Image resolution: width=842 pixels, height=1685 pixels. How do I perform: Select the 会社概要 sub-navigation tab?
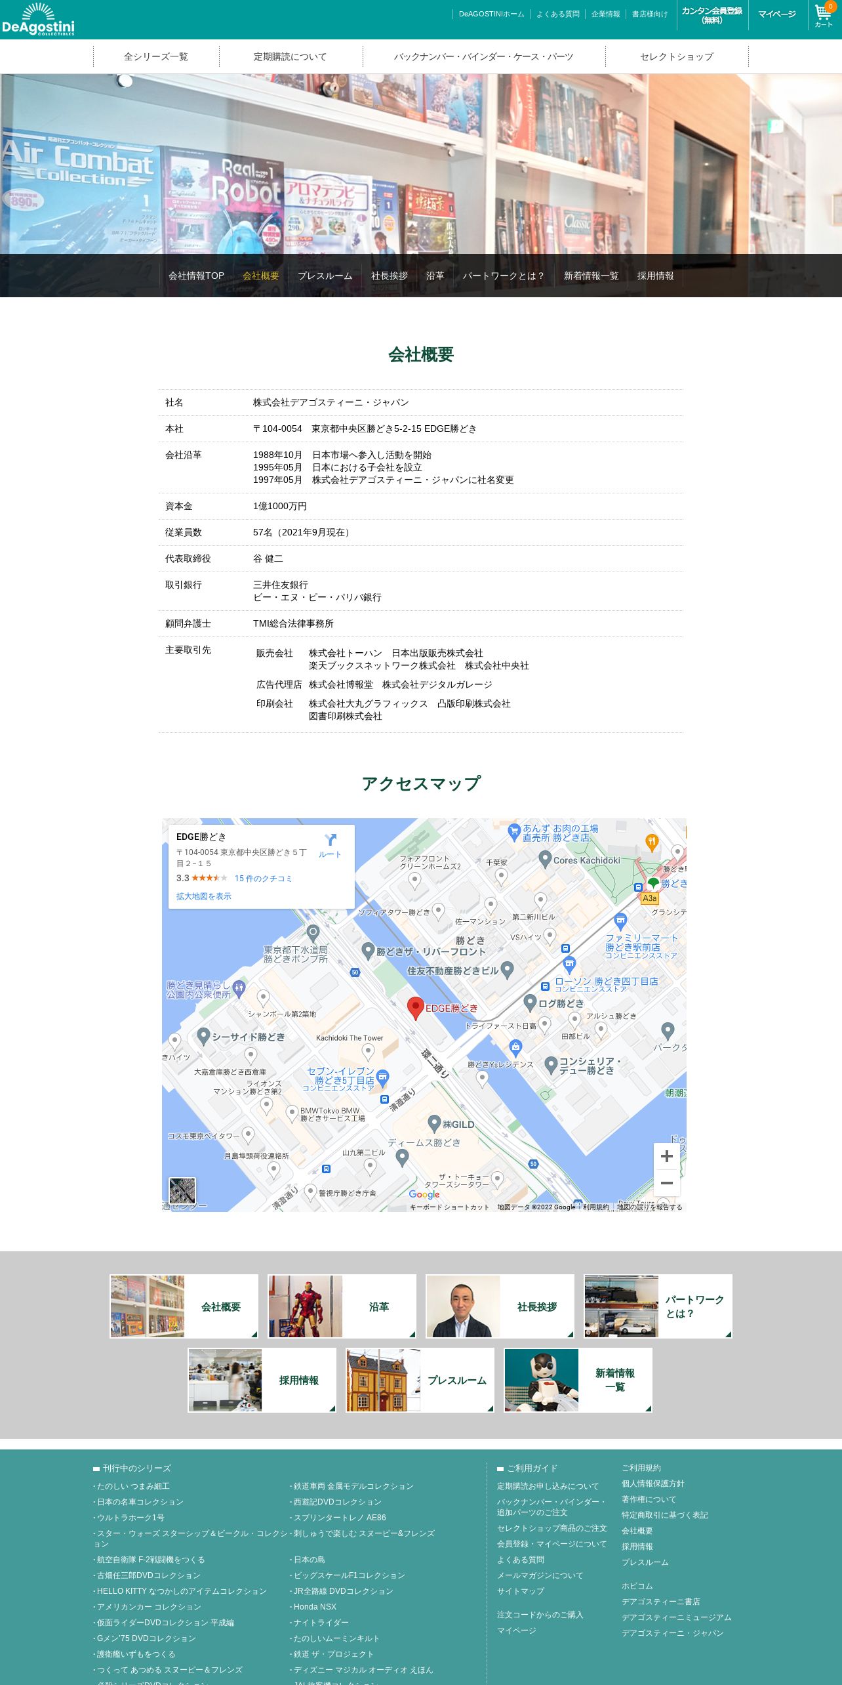tap(261, 276)
